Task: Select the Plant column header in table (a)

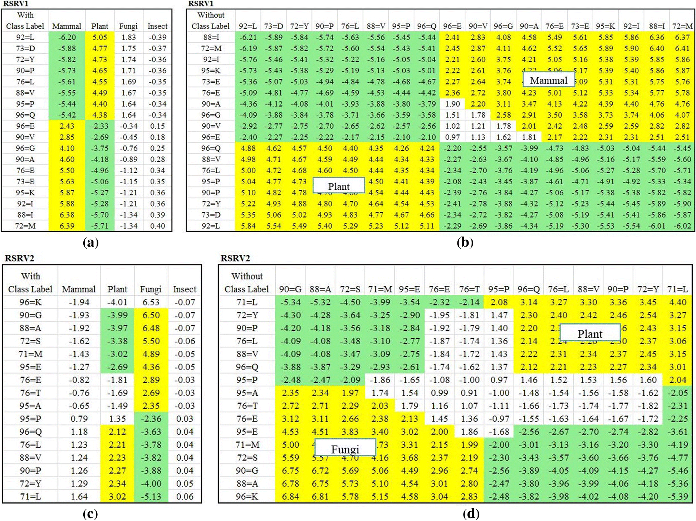Action: (100, 26)
